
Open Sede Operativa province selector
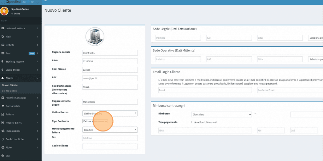click(315, 59)
